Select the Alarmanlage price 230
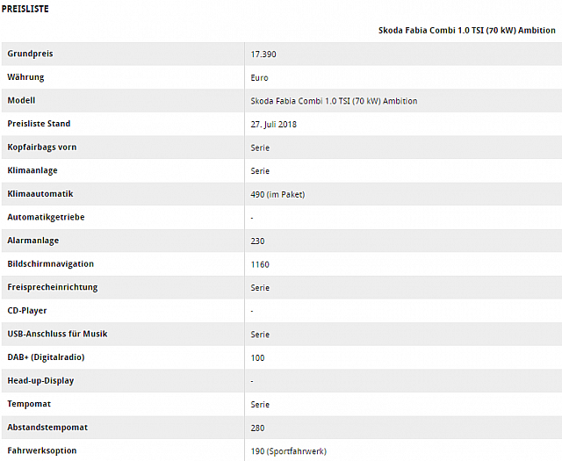The image size is (562, 461). coord(257,241)
